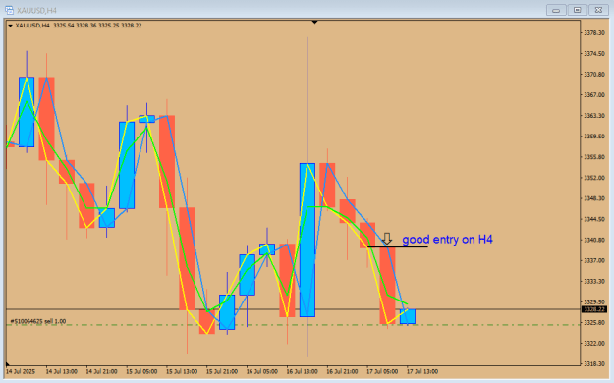Click price axis label 3325.80
The image size is (614, 383).
pyautogui.click(x=594, y=323)
